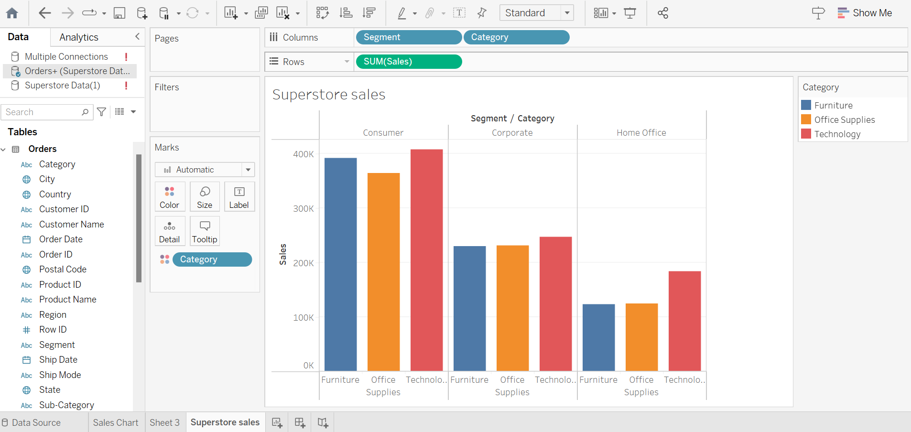Click the Segment pill in Columns
Screen dimensions: 911x432
click(x=409, y=37)
